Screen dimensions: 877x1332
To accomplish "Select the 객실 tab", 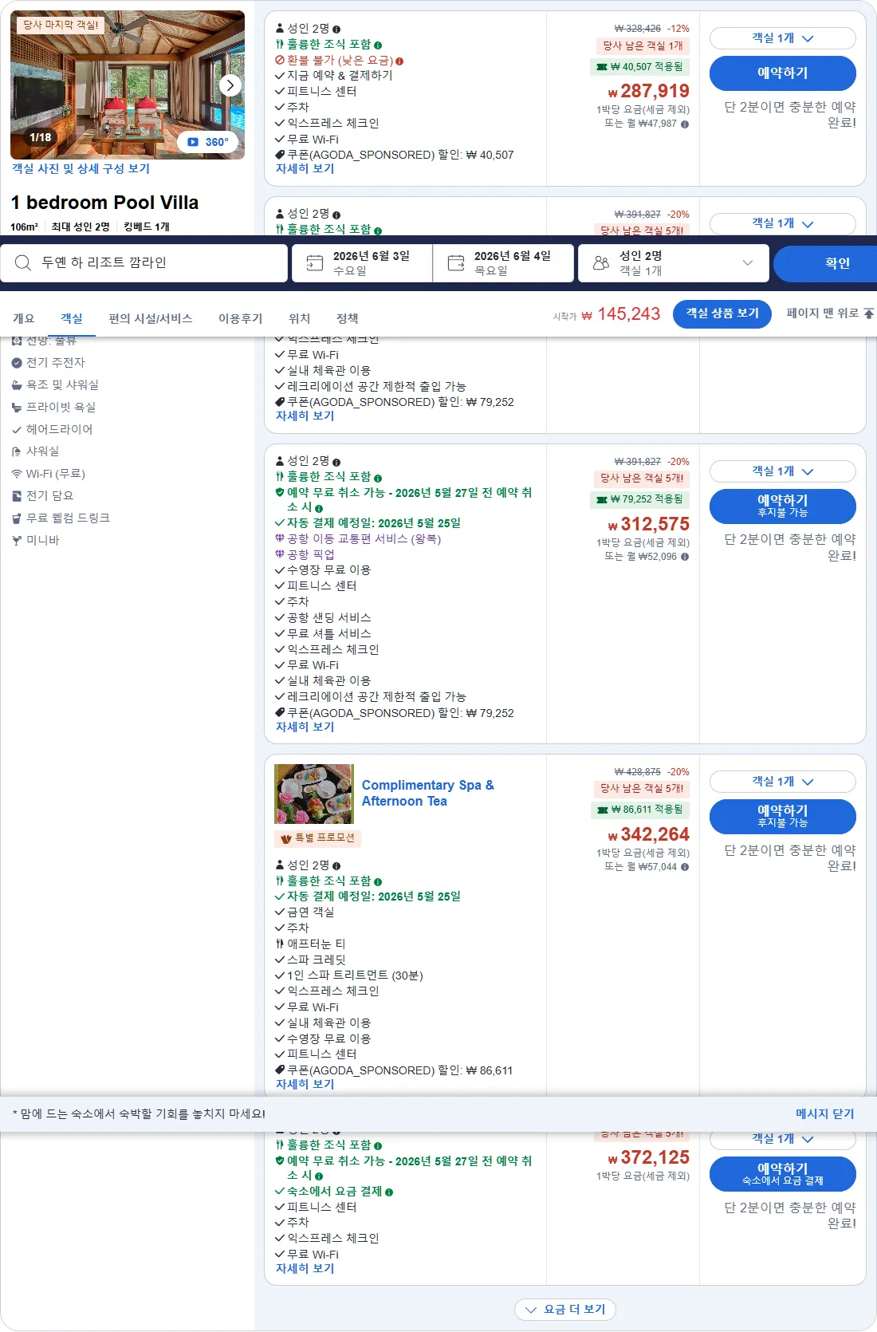I will pyautogui.click(x=72, y=318).
